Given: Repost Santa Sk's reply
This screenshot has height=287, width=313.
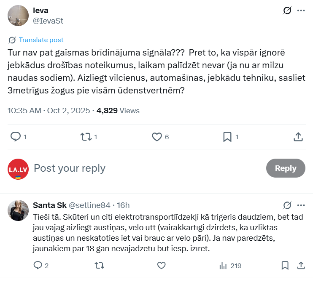Looking at the screenshot, I should 100,266.
